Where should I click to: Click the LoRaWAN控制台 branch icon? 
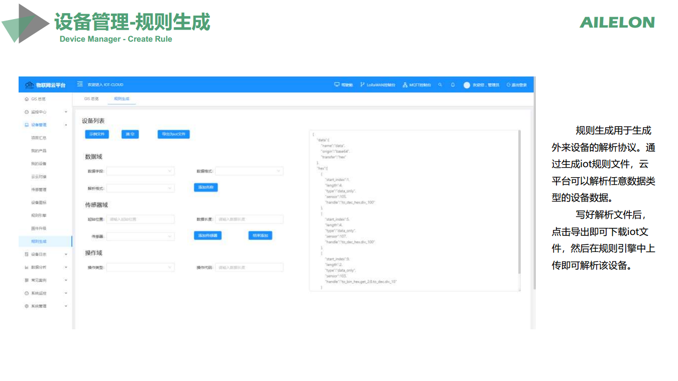click(362, 85)
